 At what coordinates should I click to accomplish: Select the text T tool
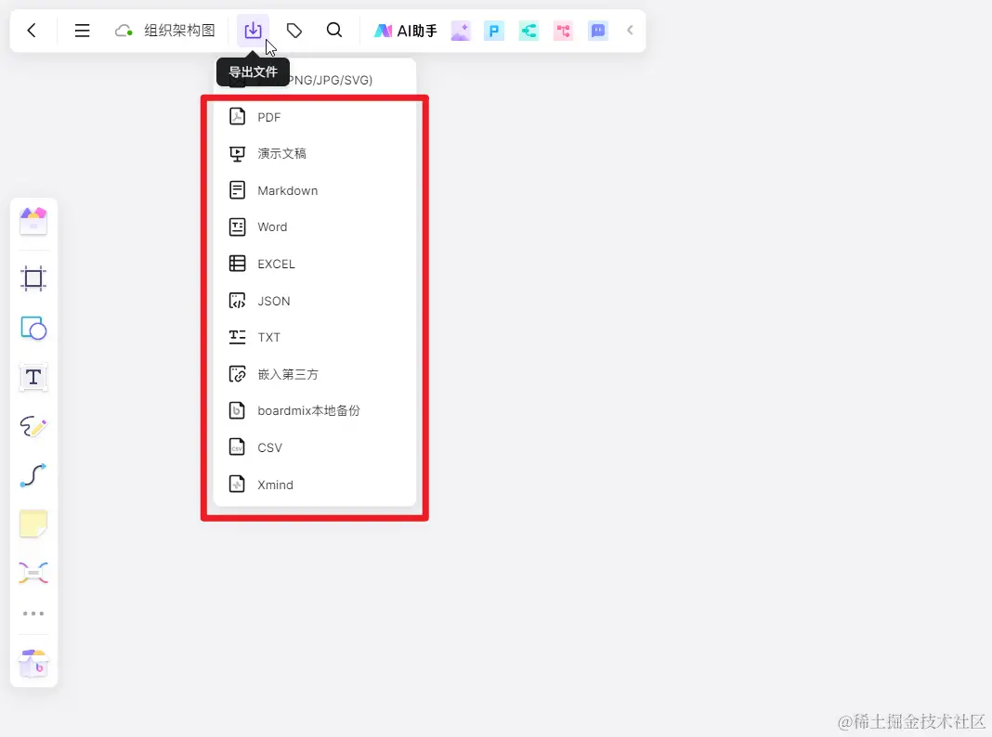pos(33,378)
